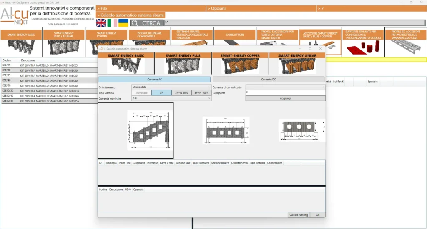Select SMART-ENERGY COPPER in the dialog

click(240, 63)
